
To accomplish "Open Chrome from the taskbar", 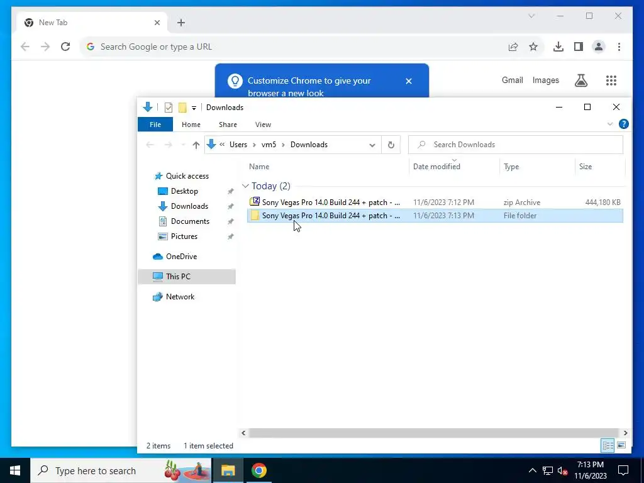I will [259, 470].
